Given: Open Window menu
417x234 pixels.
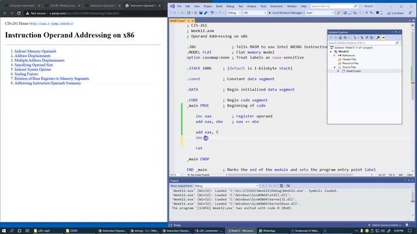Looking at the screenshot, I should tap(292, 6).
